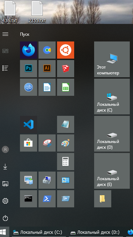Open the user account menu

pyautogui.click(x=5, y=149)
